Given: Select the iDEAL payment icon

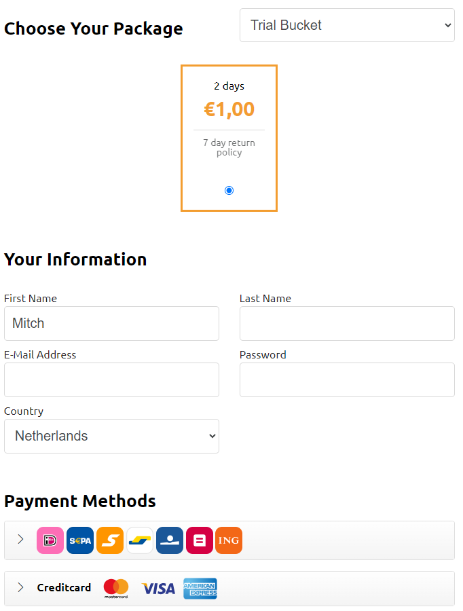Looking at the screenshot, I should click(x=50, y=540).
